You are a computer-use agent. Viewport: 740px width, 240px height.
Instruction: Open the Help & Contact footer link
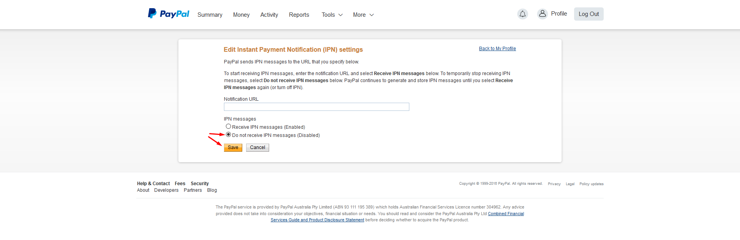153,184
